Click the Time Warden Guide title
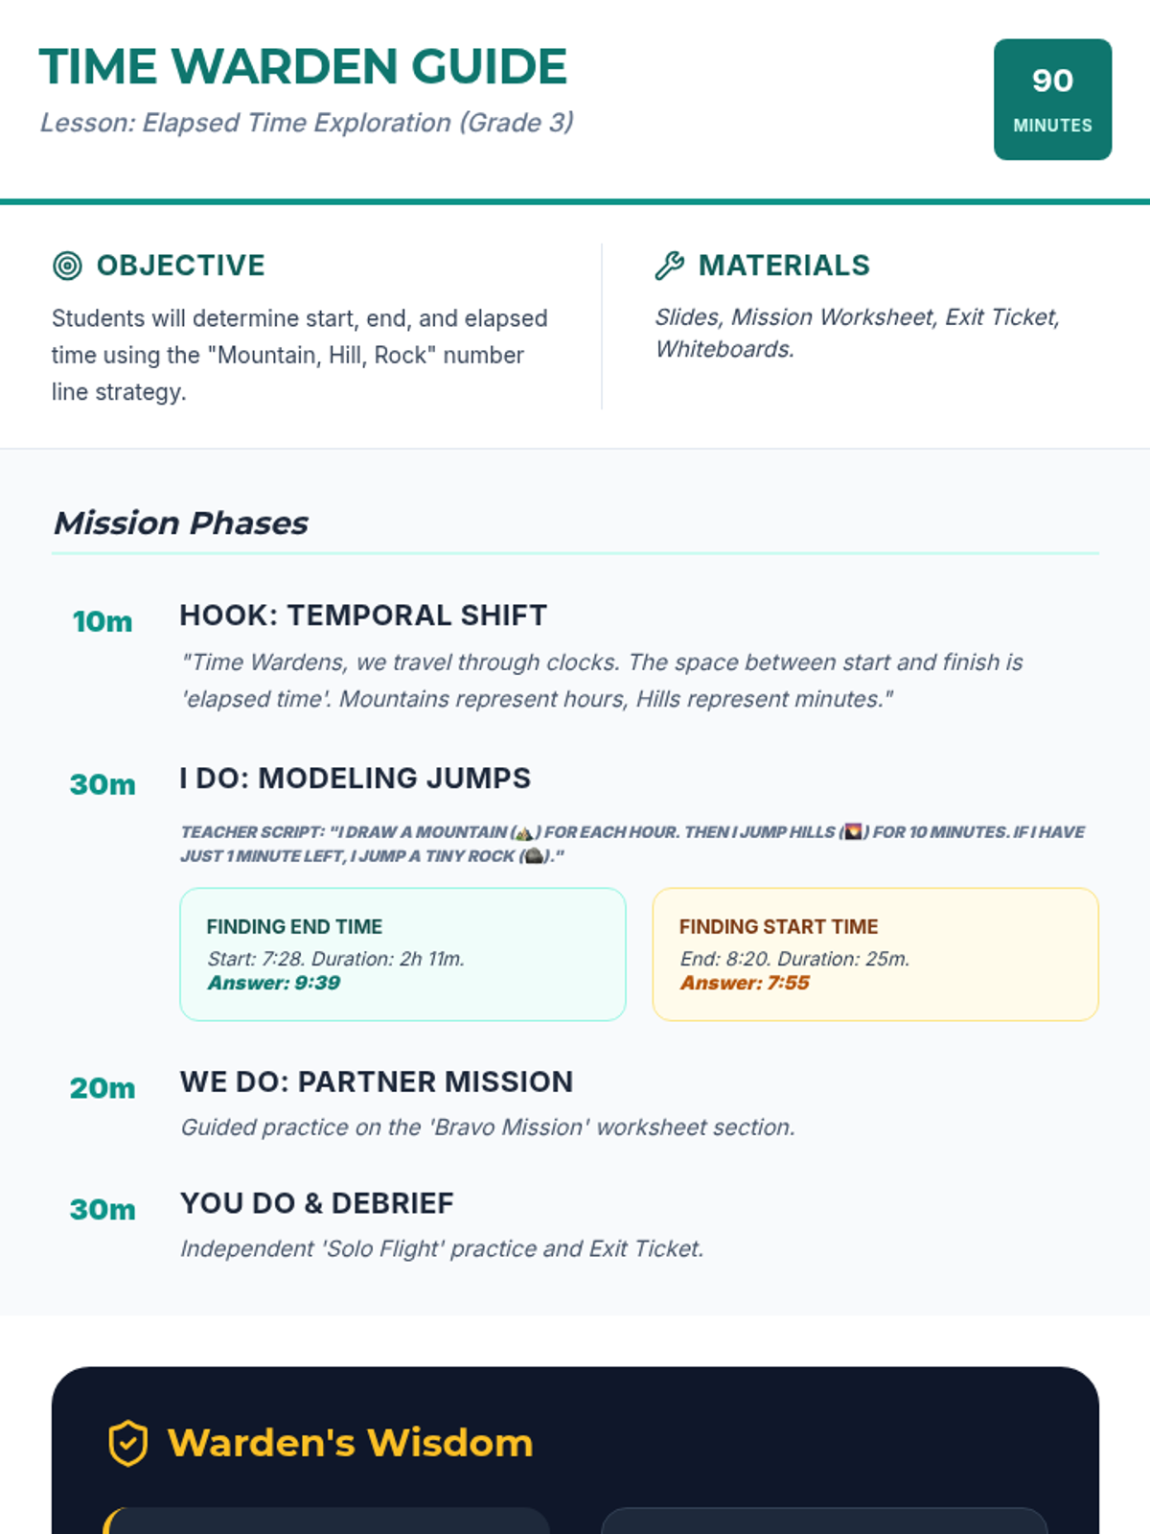Image resolution: width=1150 pixels, height=1534 pixels. point(303,66)
